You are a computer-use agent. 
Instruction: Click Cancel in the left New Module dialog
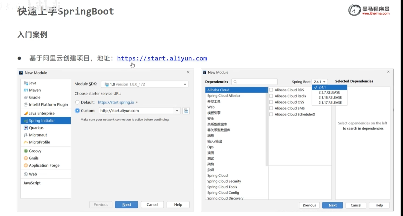pos(152,205)
